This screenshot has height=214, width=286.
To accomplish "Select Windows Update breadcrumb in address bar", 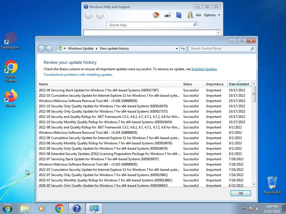I will click(81, 48).
